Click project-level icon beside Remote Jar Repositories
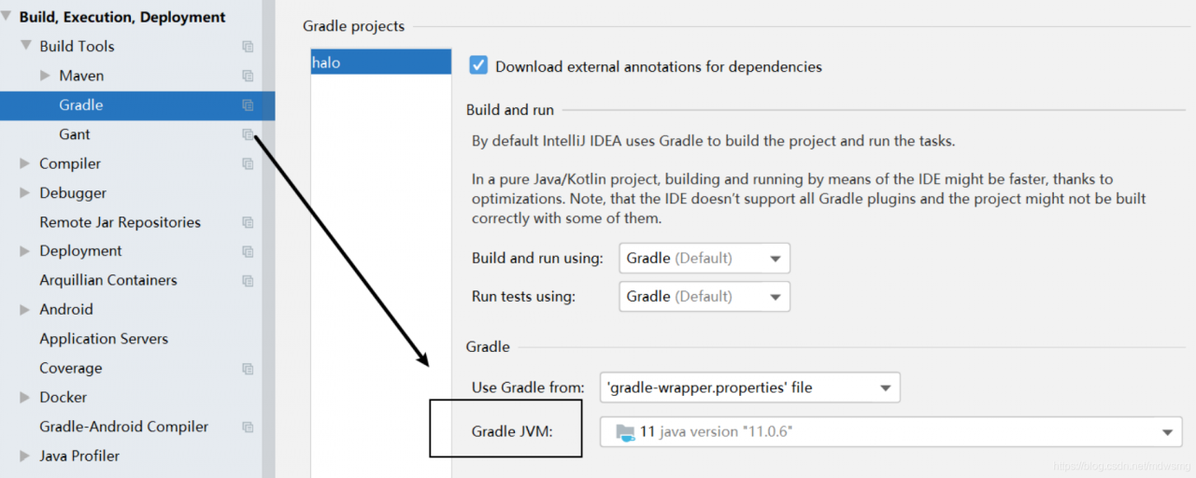 [x=248, y=222]
